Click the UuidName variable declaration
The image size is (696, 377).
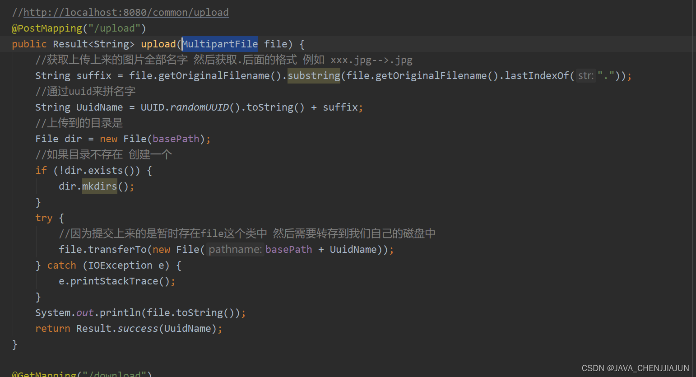tap(99, 107)
